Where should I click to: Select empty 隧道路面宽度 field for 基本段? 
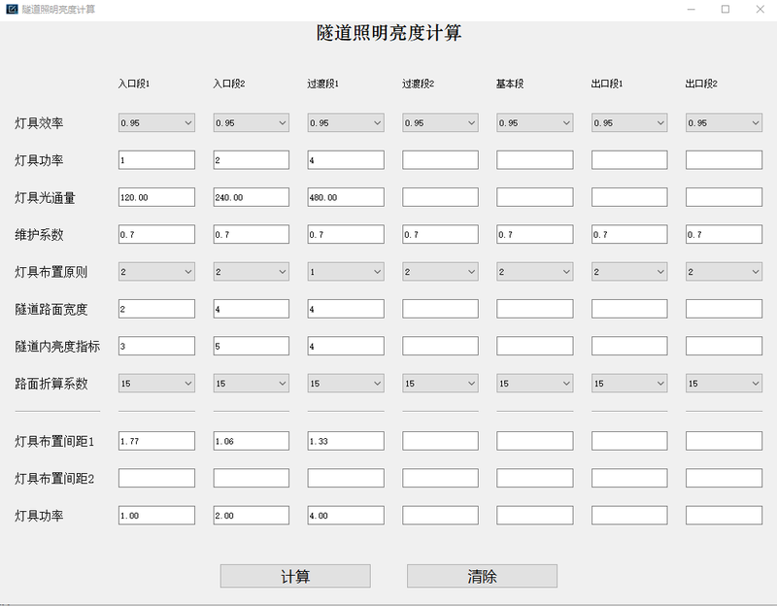(x=535, y=309)
